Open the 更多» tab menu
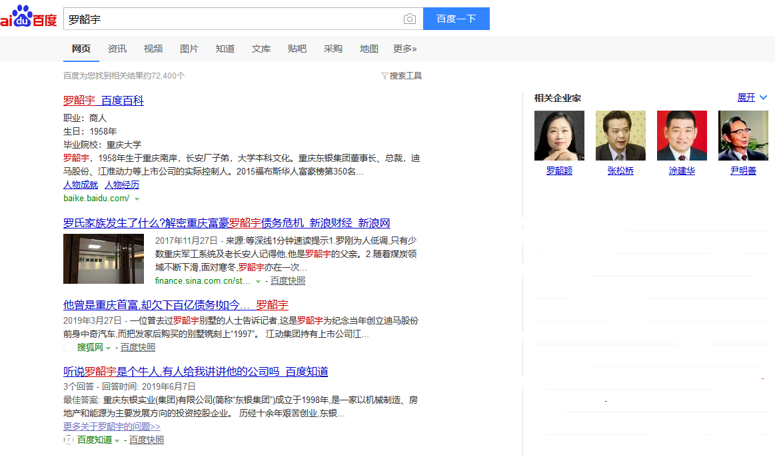This screenshot has width=775, height=457. (404, 49)
